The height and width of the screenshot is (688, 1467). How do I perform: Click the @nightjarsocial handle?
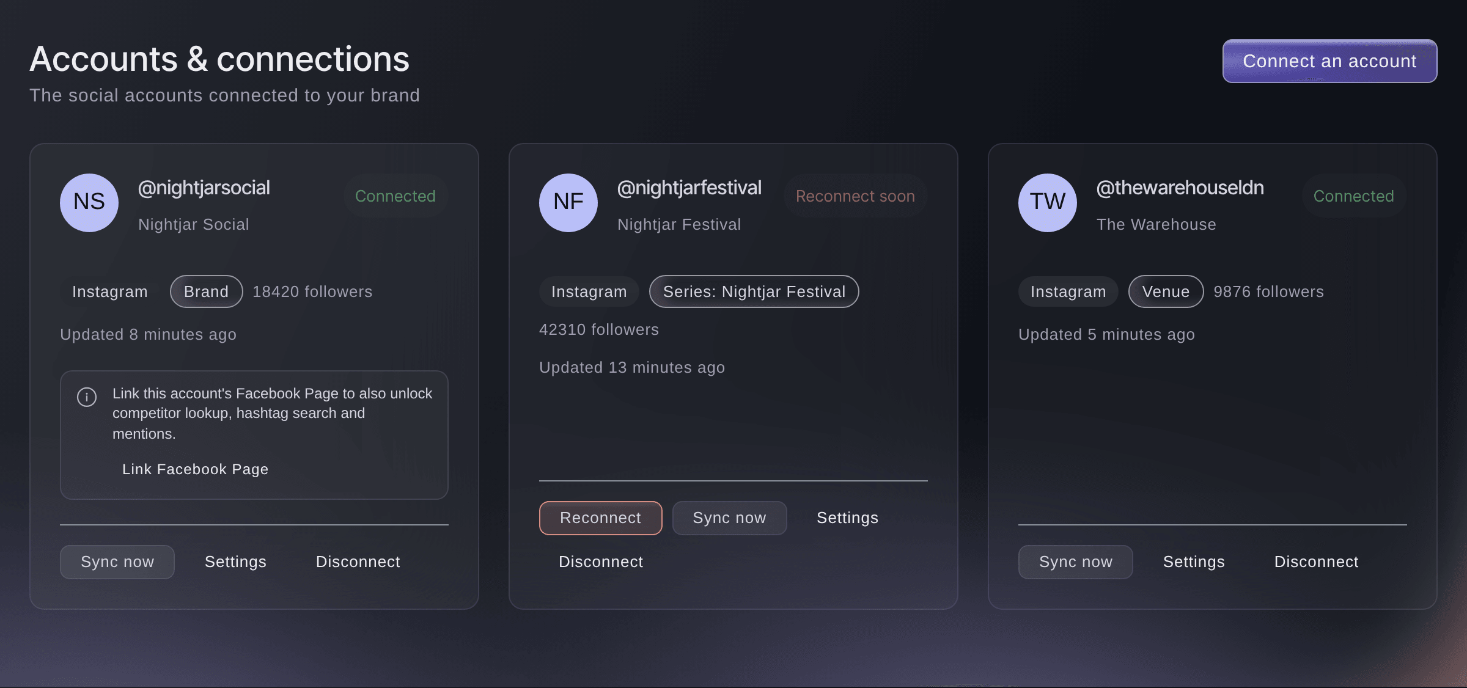[x=204, y=188]
